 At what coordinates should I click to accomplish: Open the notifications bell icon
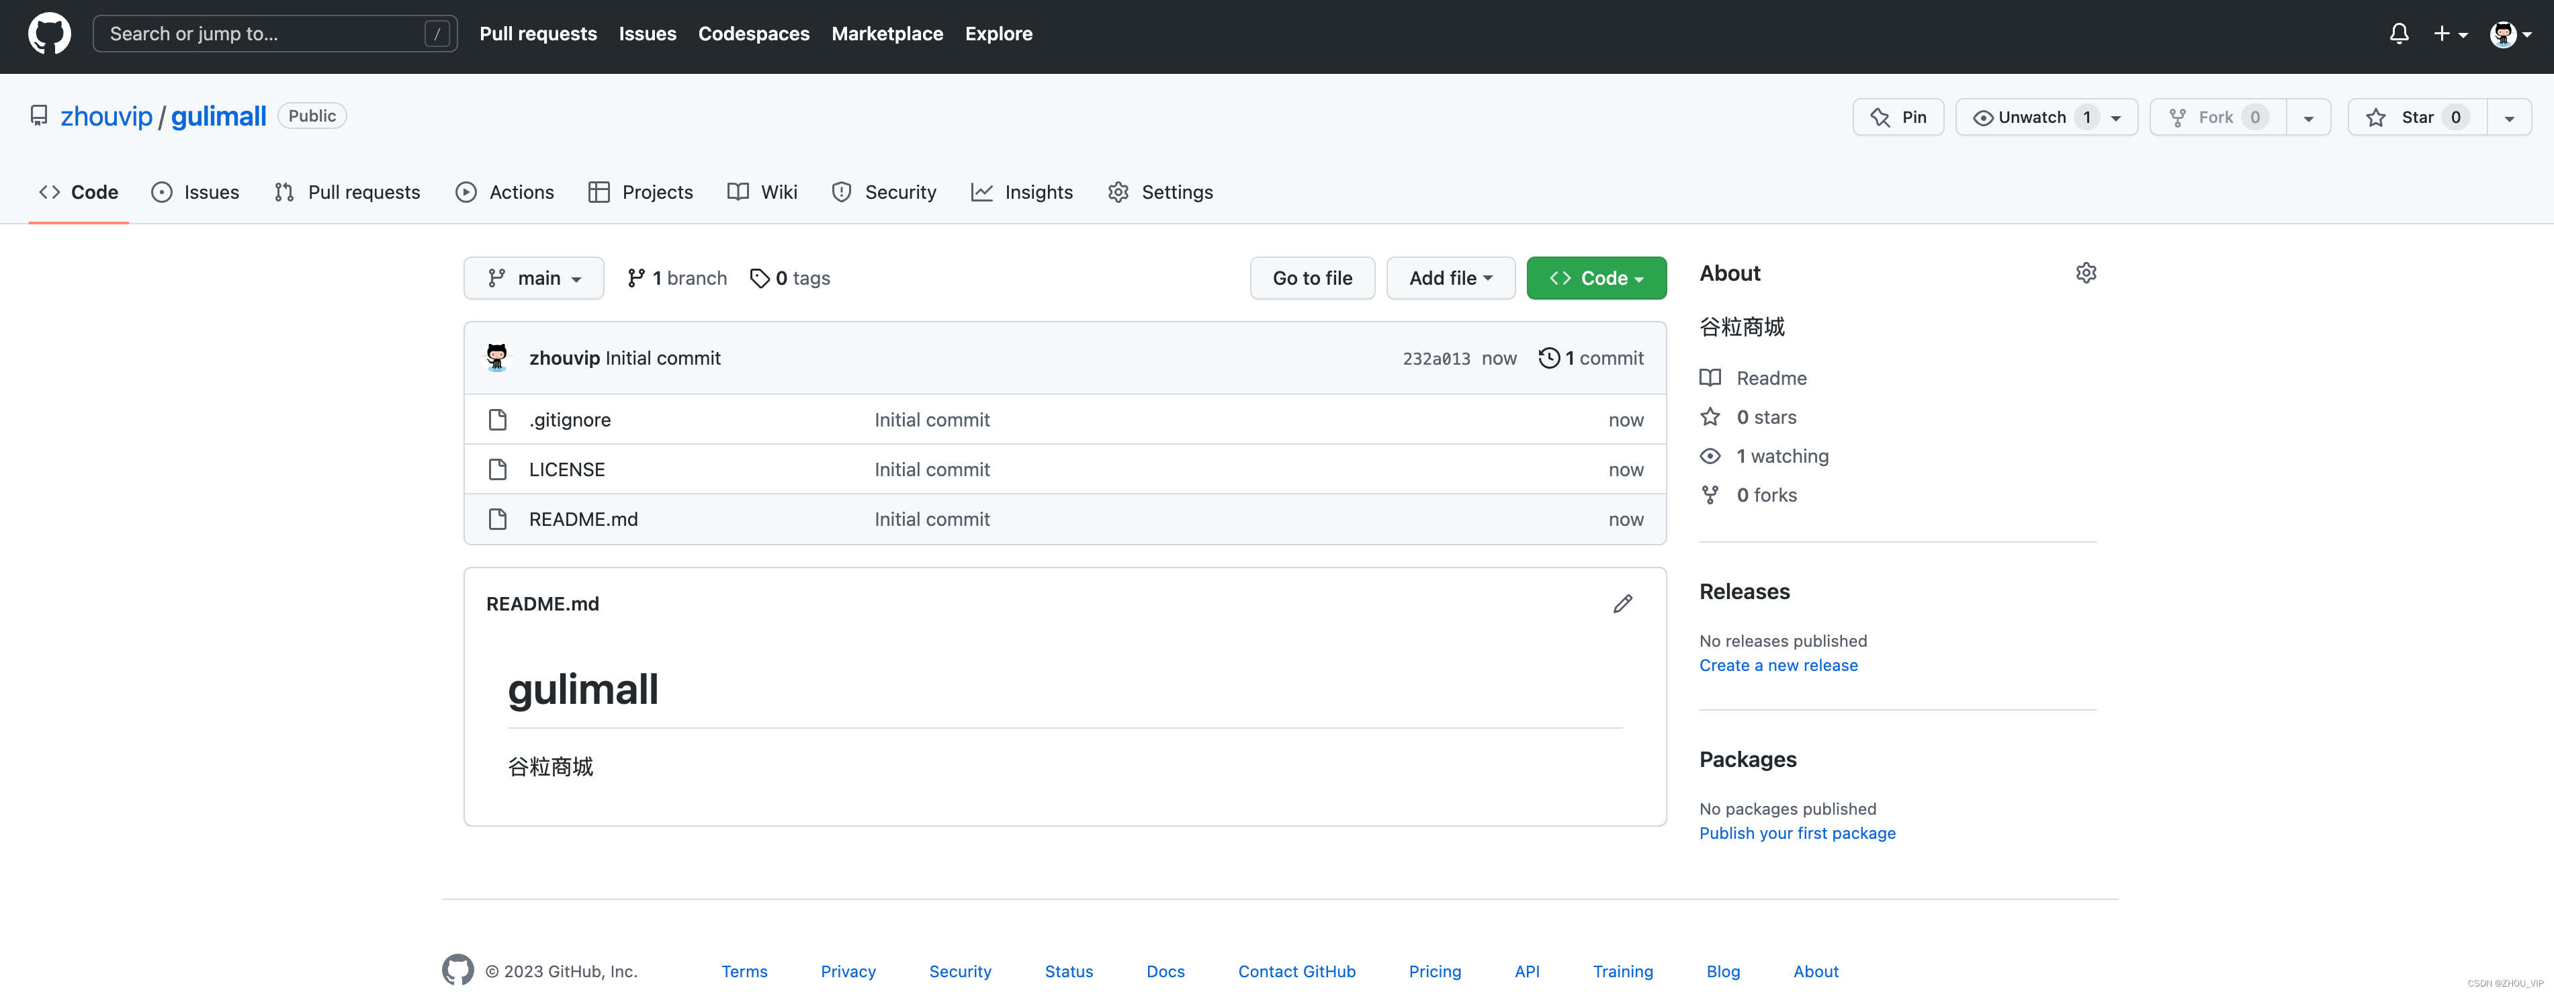2398,33
